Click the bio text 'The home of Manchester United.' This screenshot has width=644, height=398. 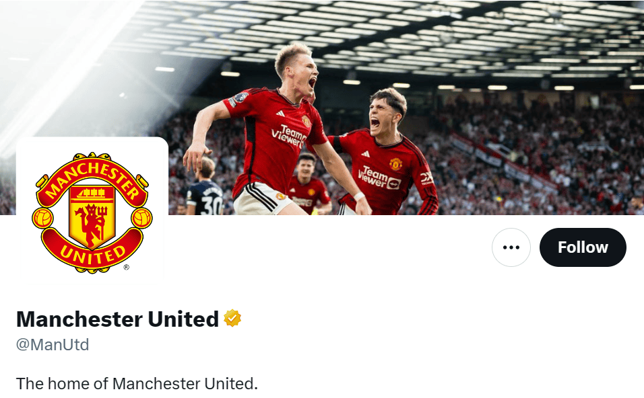pos(137,384)
